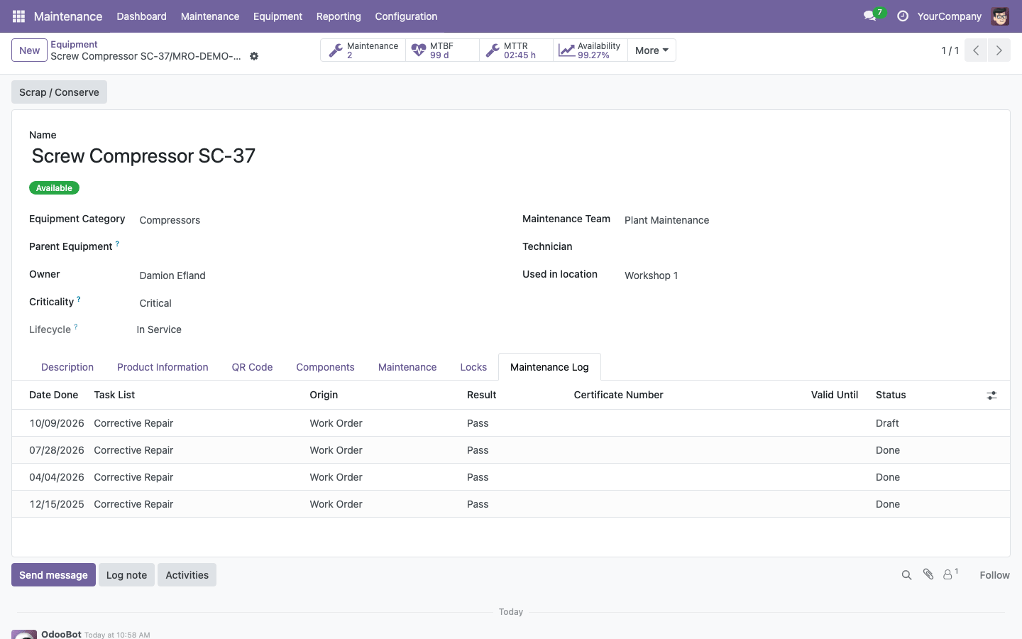
Task: Open the Reporting menu
Action: 339,16
